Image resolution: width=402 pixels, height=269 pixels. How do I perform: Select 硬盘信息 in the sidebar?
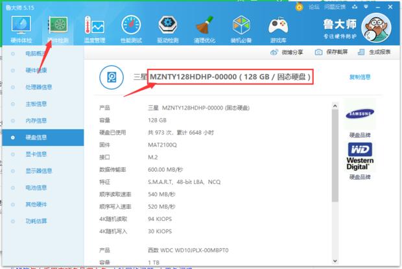43,137
